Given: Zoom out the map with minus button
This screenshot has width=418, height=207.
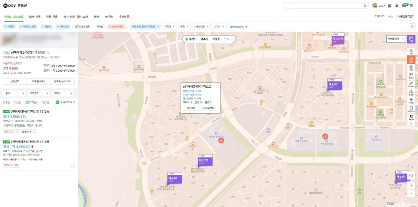Looking at the screenshot, I should click(411, 193).
